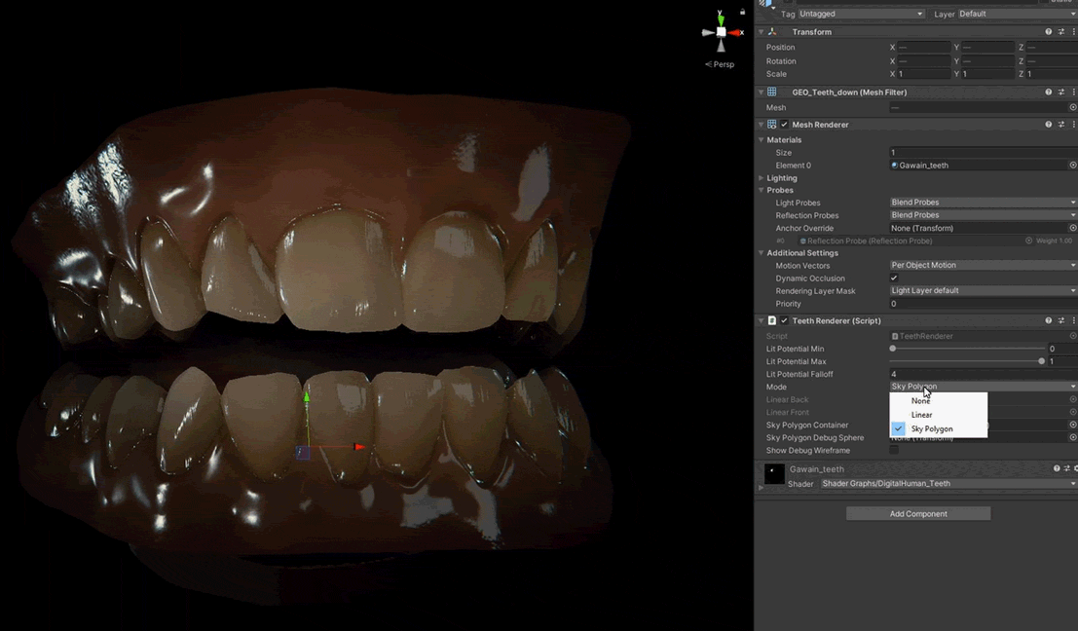The height and width of the screenshot is (631, 1078).
Task: Choose Linear from the Mode list
Action: pos(921,415)
